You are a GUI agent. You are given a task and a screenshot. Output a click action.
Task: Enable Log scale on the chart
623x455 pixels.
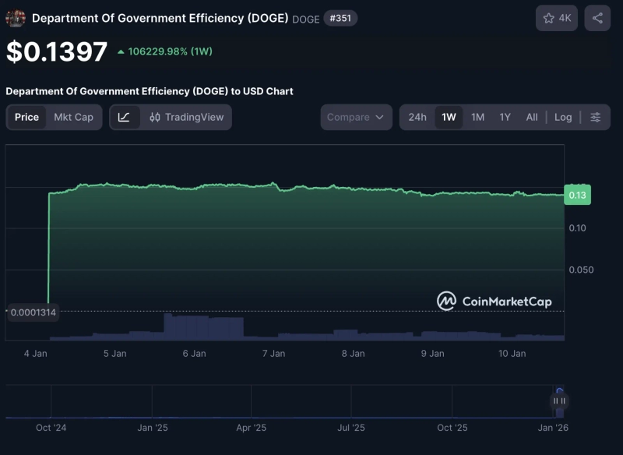(563, 117)
